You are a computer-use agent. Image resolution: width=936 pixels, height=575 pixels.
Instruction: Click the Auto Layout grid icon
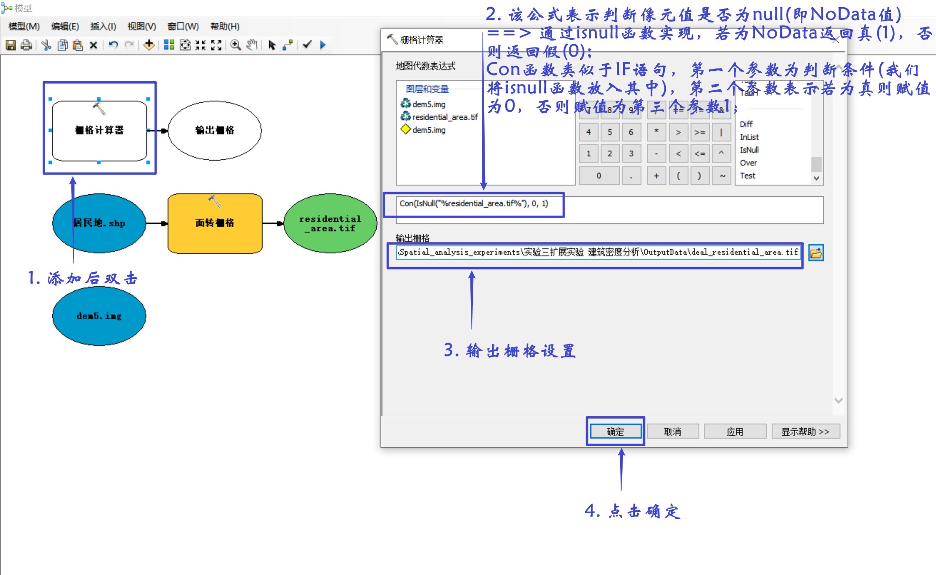pyautogui.click(x=169, y=45)
